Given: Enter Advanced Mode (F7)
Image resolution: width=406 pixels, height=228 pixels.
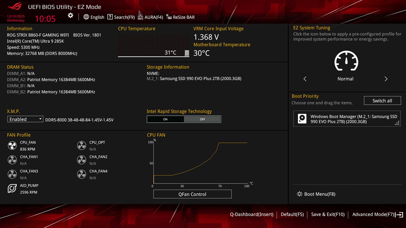Looking at the screenshot, I should (x=377, y=214).
